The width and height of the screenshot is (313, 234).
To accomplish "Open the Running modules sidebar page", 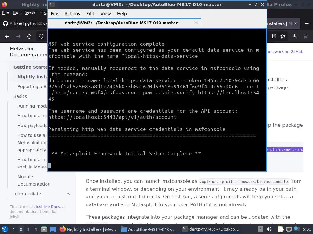I will pyautogui.click(x=32, y=106).
